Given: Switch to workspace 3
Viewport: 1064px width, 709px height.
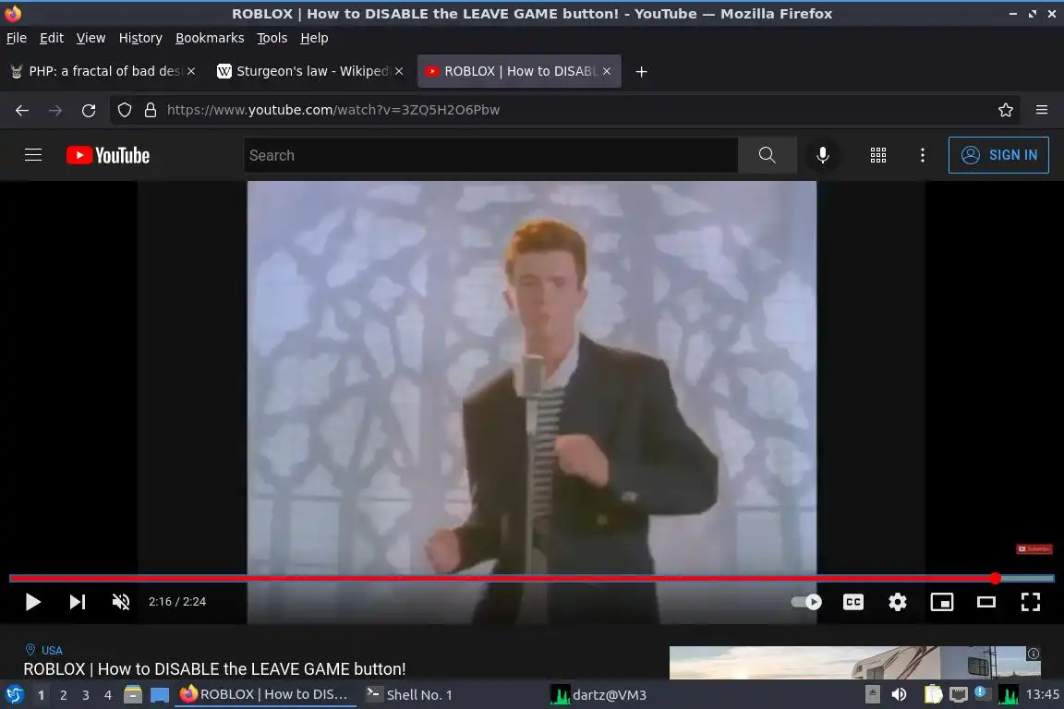Looking at the screenshot, I should [86, 695].
